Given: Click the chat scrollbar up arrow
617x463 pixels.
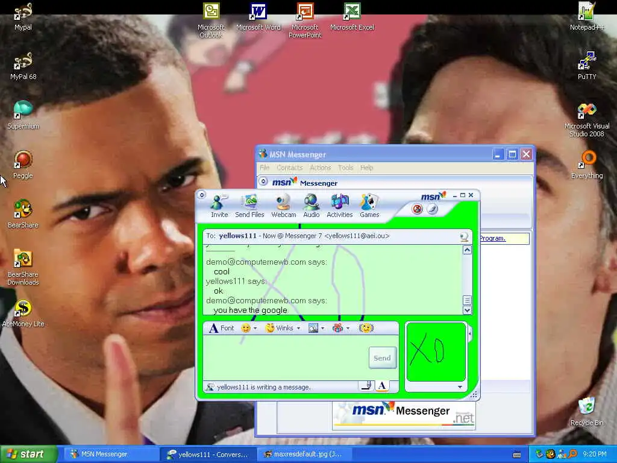Looking at the screenshot, I should click(x=467, y=250).
